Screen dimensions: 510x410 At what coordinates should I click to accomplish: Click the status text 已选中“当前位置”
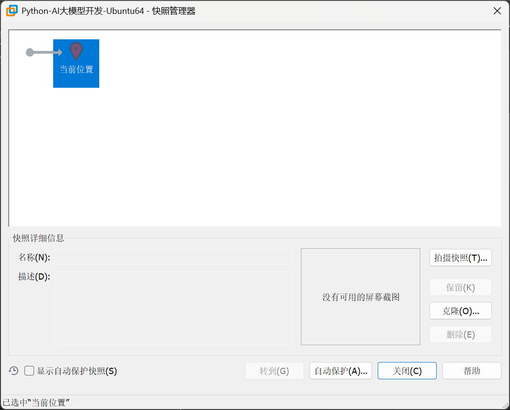36,402
